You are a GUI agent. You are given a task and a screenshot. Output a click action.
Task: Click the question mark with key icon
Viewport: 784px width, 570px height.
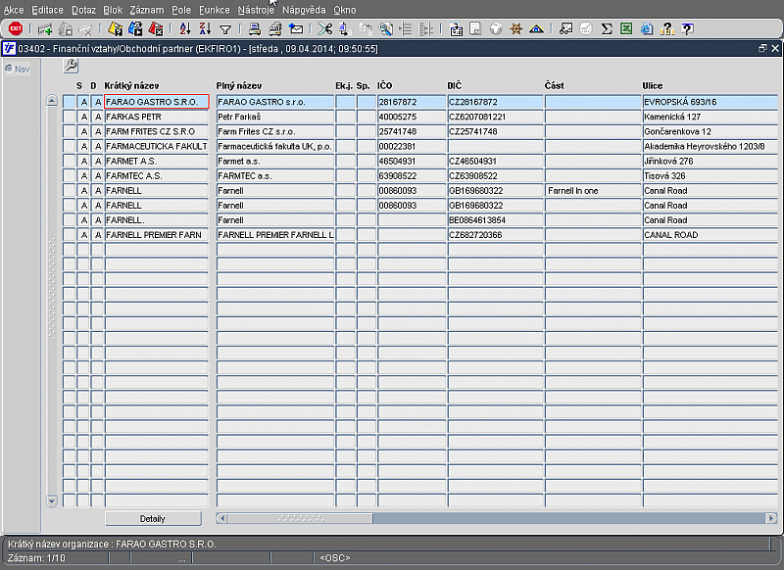pyautogui.click(x=667, y=29)
